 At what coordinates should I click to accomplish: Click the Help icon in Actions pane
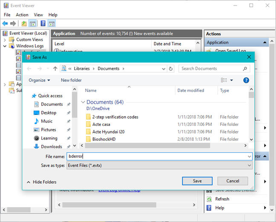coord(209,208)
